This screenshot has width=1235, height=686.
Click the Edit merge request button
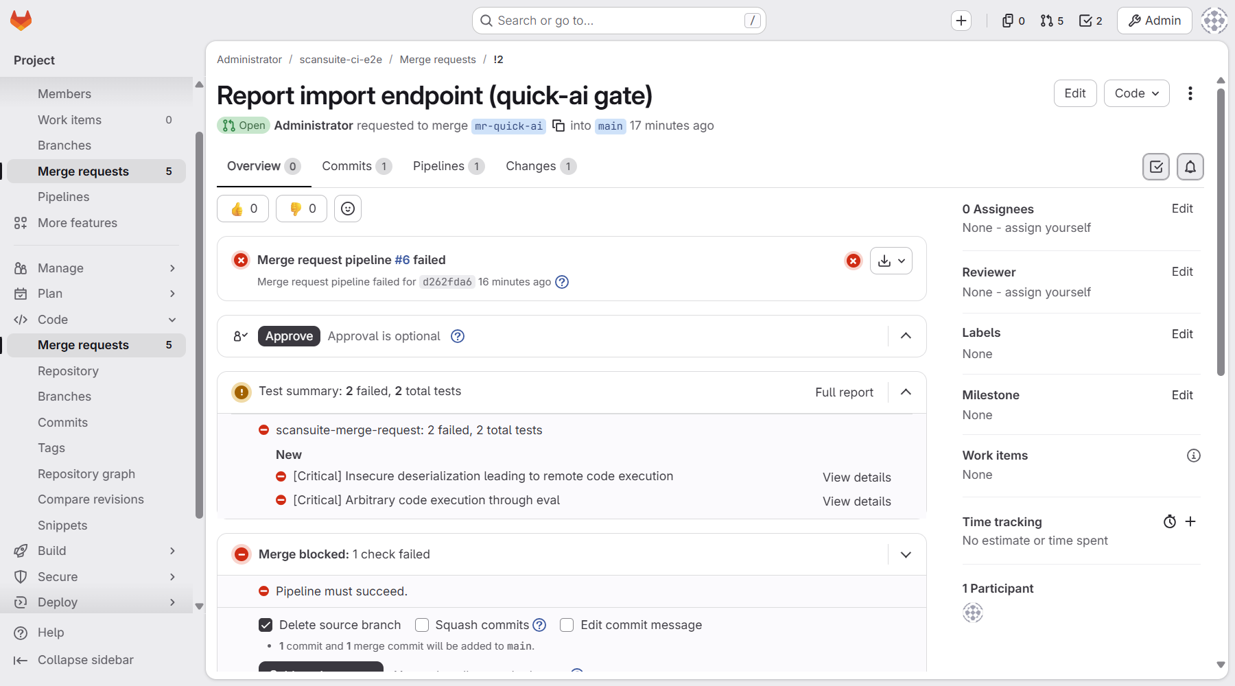[1075, 93]
